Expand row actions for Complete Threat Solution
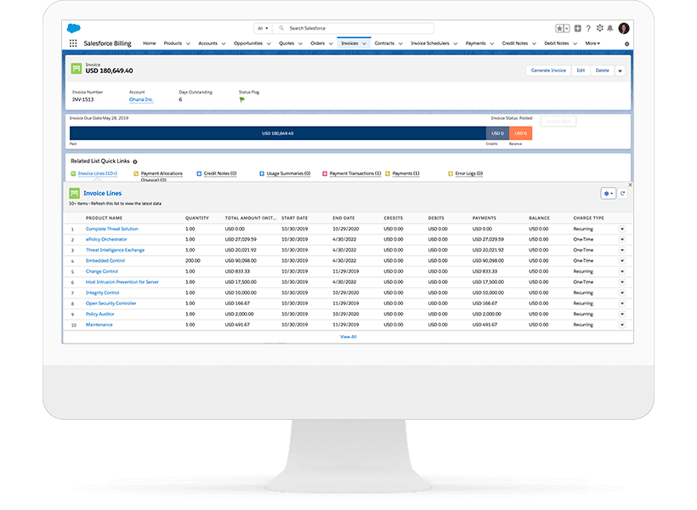The width and height of the screenshot is (697, 510). (621, 229)
